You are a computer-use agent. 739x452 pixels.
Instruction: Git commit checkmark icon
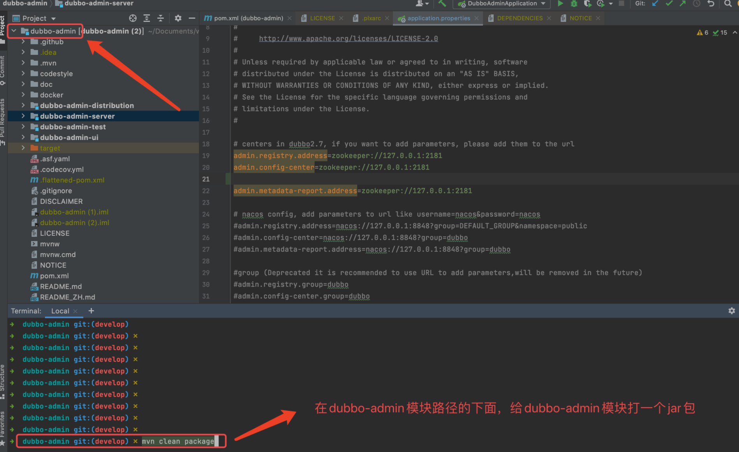point(669,4)
